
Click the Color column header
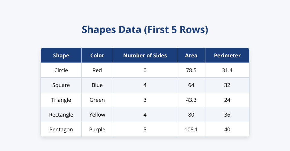point(97,55)
